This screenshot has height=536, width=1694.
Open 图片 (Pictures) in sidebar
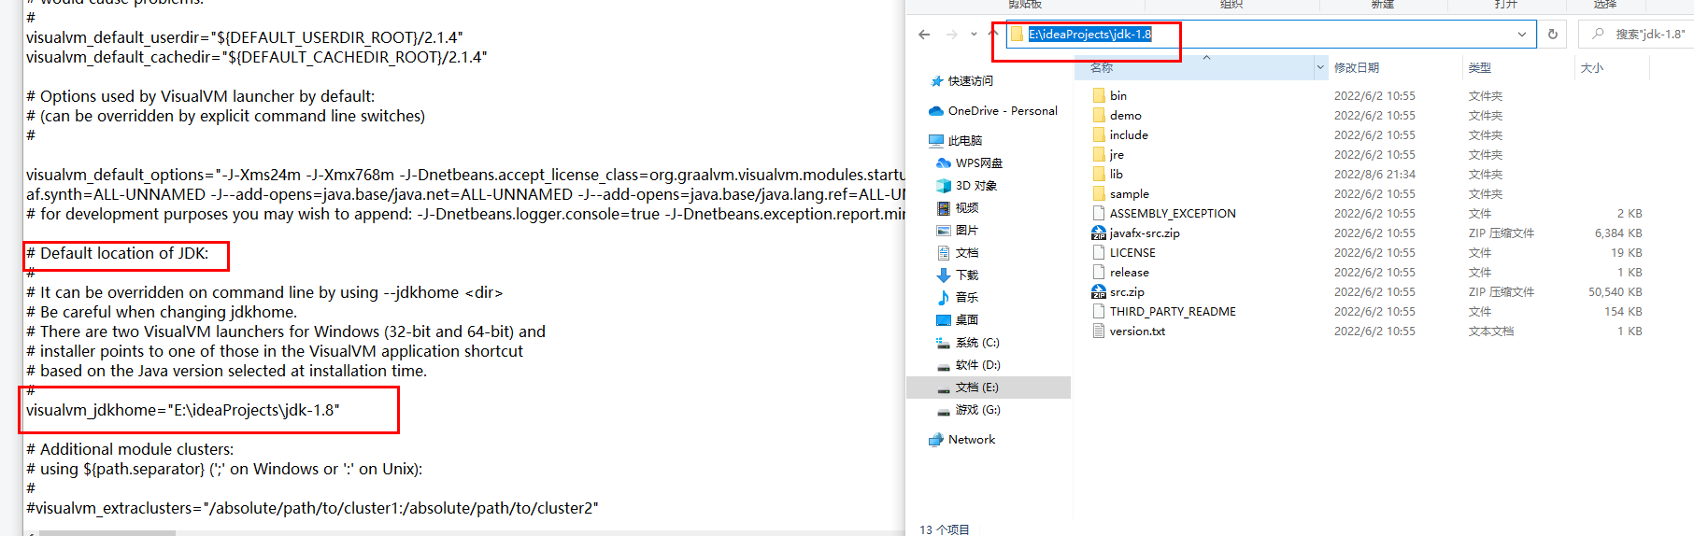(x=958, y=231)
